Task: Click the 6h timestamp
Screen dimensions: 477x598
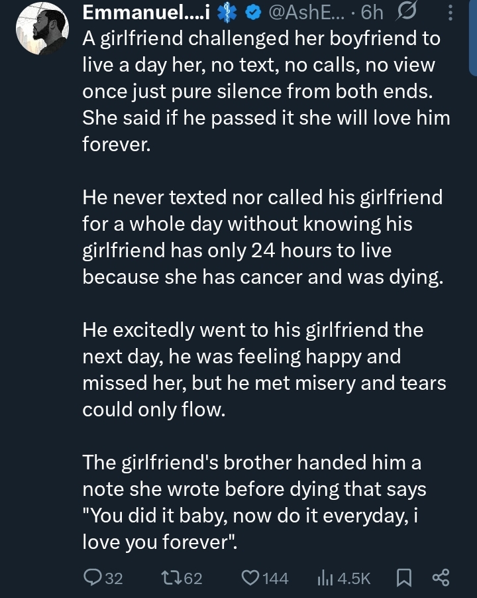Action: point(372,13)
